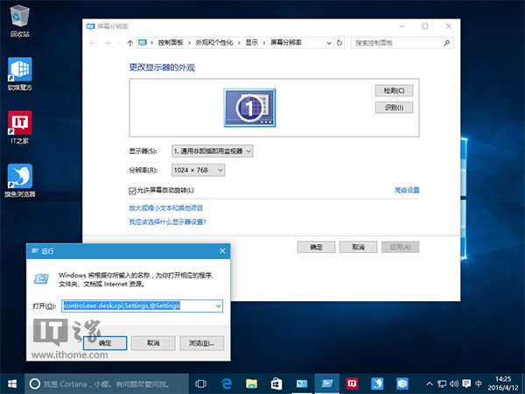Click the network tray icon

point(442,384)
